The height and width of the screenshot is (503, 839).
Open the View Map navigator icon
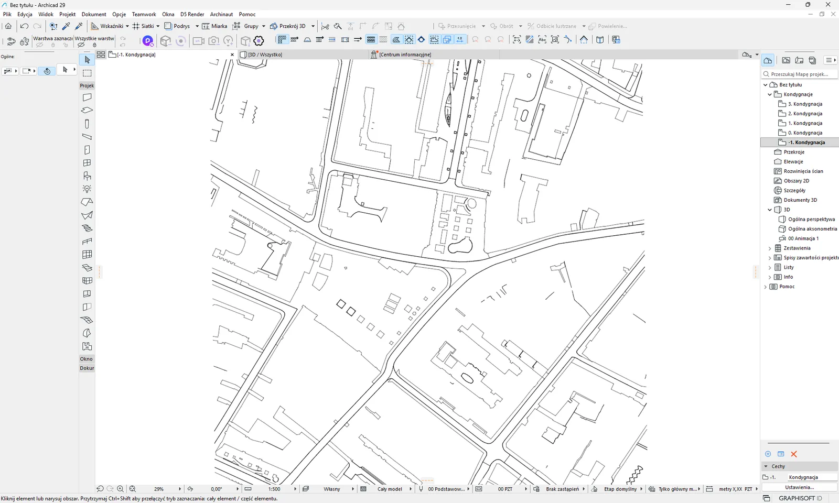(x=786, y=60)
